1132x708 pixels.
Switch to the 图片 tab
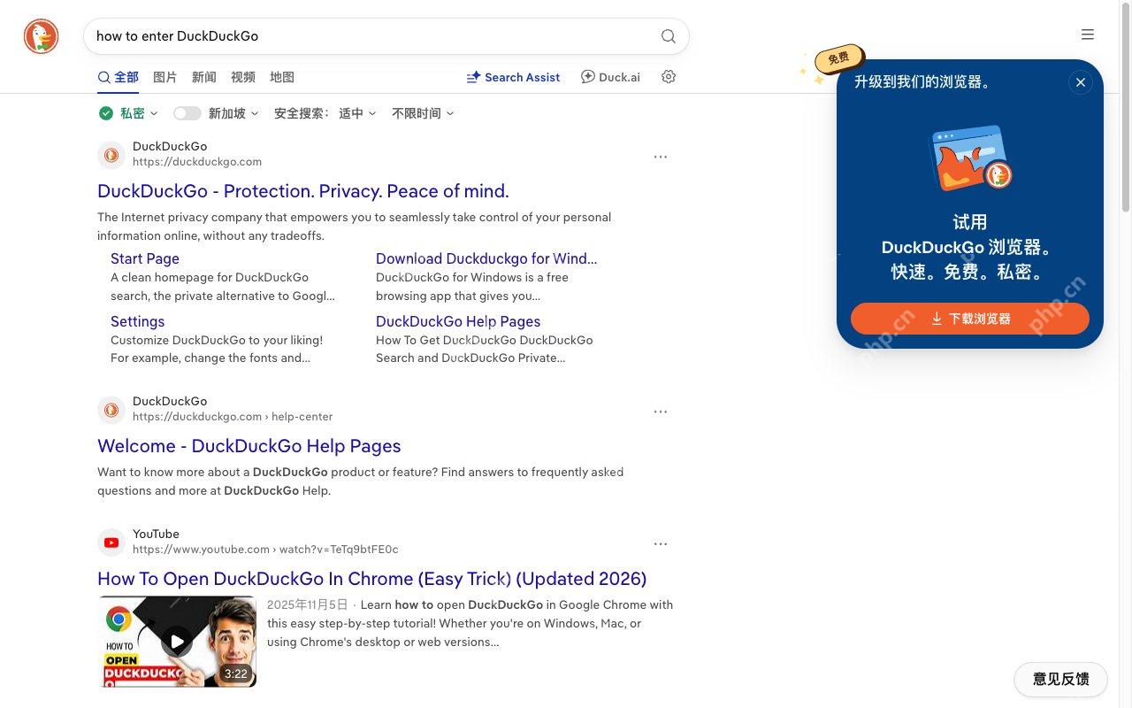pos(165,77)
